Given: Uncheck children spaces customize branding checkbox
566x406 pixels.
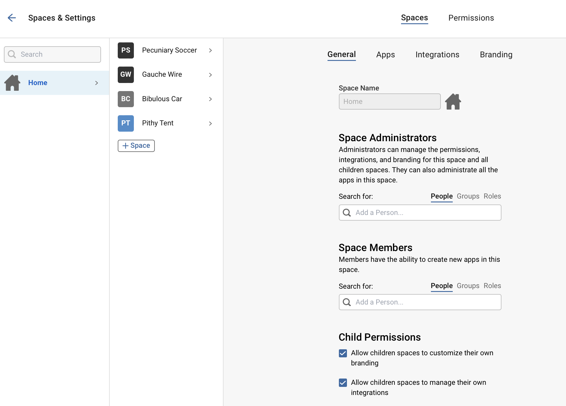Looking at the screenshot, I should pos(343,353).
